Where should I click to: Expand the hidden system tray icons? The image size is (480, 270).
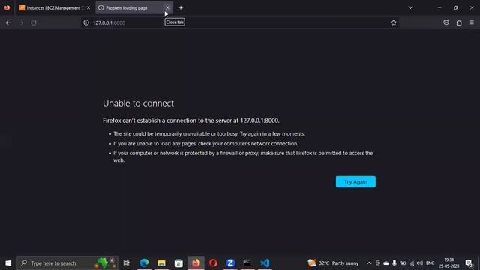click(x=369, y=263)
